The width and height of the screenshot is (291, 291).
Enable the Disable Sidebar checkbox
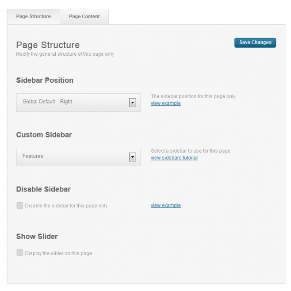coord(19,206)
